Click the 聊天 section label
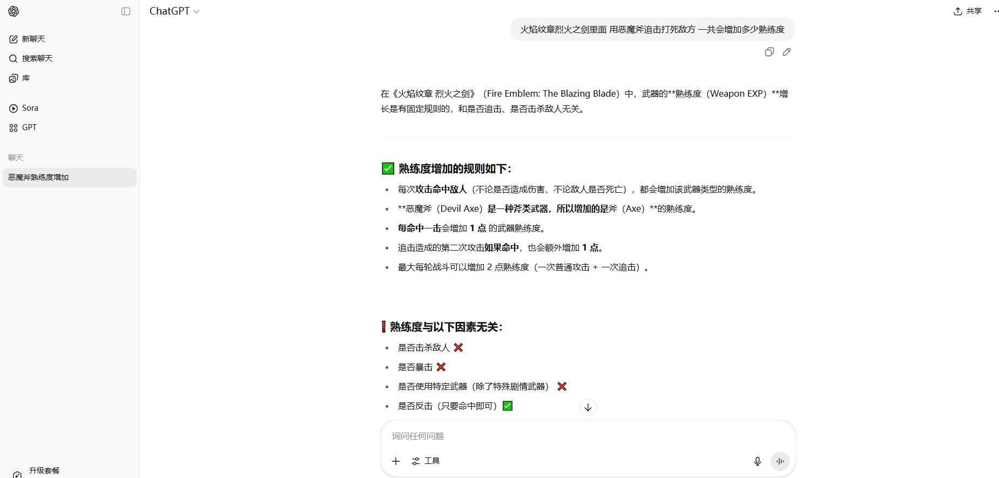This screenshot has width=999, height=478. tap(16, 158)
